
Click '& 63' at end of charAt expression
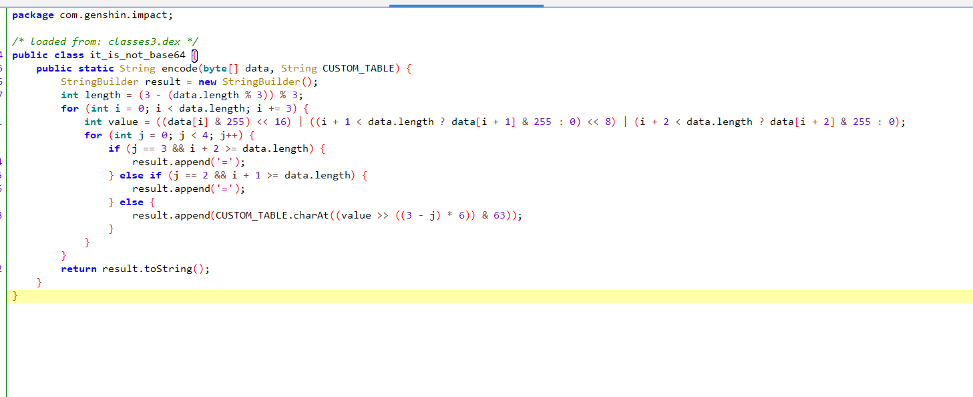click(493, 215)
